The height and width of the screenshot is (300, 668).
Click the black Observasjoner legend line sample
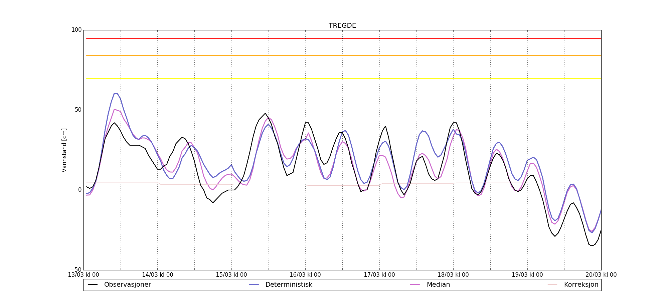93,285
